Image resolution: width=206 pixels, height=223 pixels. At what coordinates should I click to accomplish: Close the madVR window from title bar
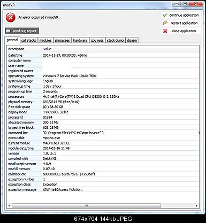[196, 4]
